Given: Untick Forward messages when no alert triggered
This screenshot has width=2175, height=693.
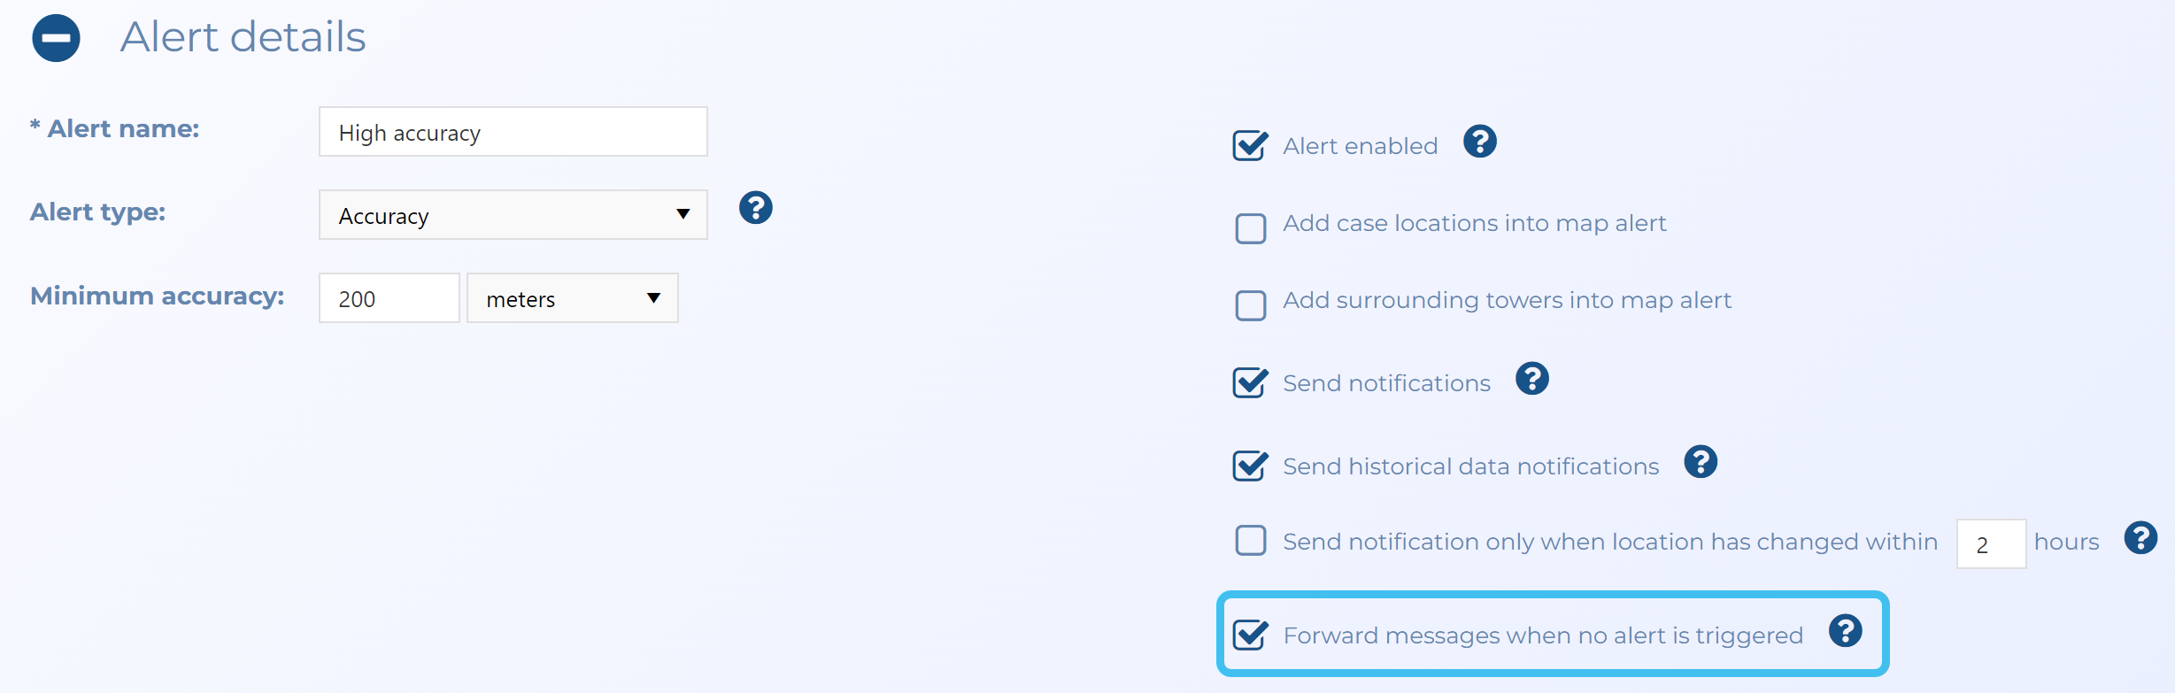Looking at the screenshot, I should click(1250, 635).
